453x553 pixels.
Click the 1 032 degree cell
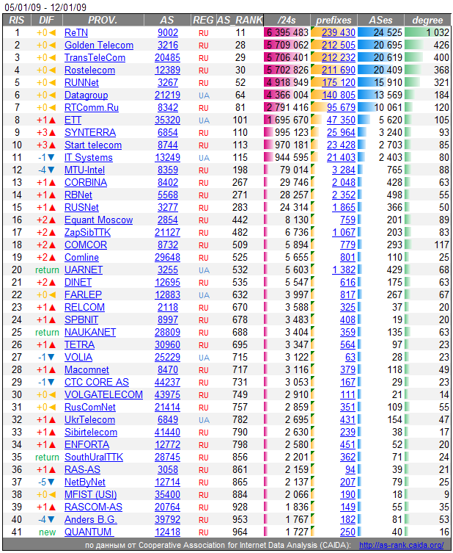(x=427, y=33)
